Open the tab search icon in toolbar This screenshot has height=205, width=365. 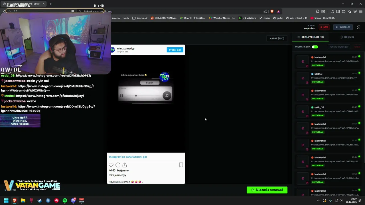(323, 11)
